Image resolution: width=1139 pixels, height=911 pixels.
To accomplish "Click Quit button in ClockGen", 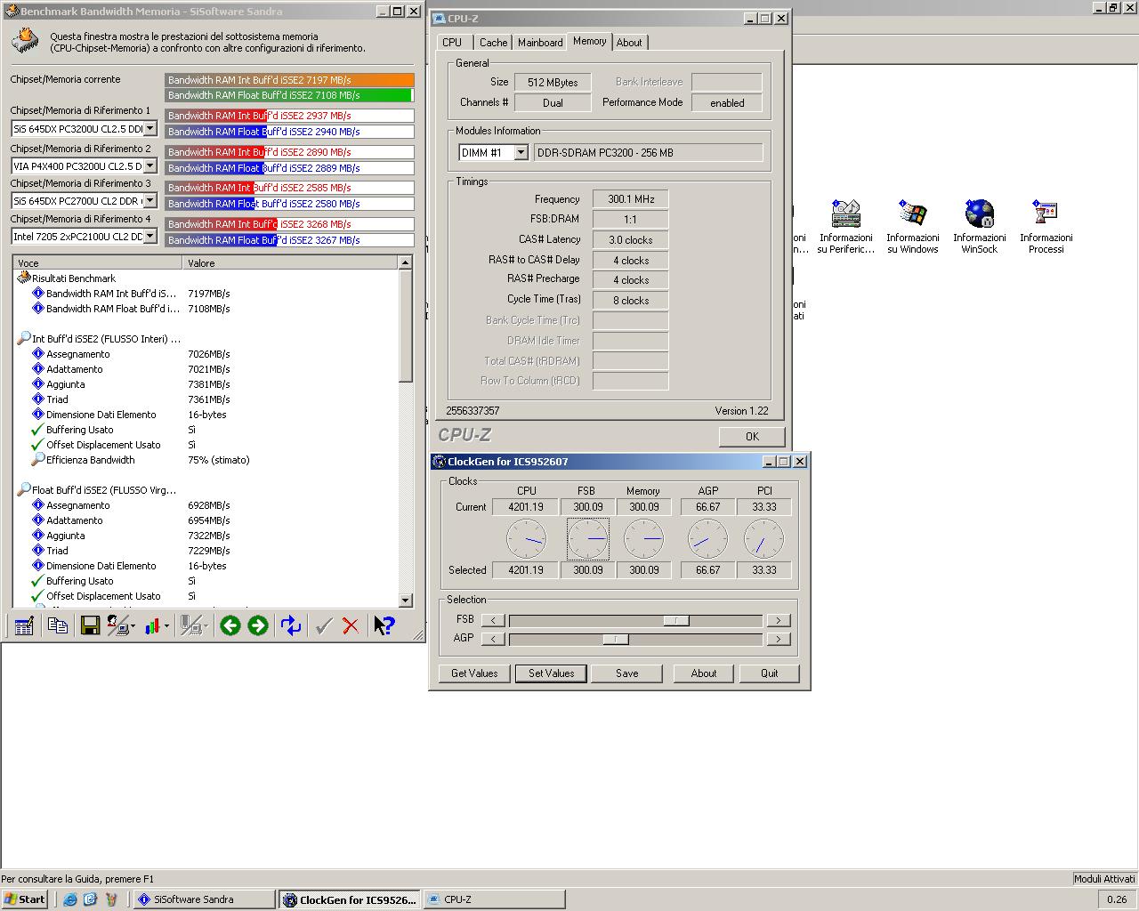I will [x=769, y=673].
